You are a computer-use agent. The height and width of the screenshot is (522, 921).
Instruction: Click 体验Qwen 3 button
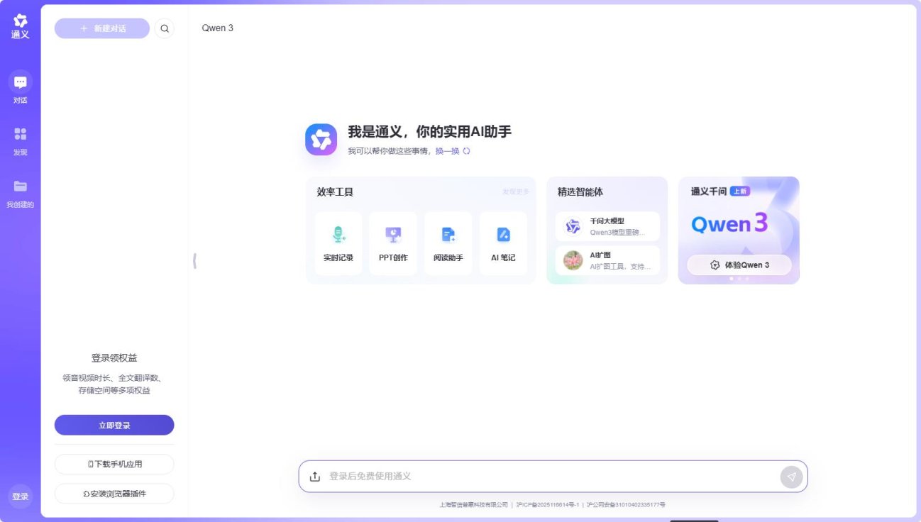pyautogui.click(x=739, y=264)
